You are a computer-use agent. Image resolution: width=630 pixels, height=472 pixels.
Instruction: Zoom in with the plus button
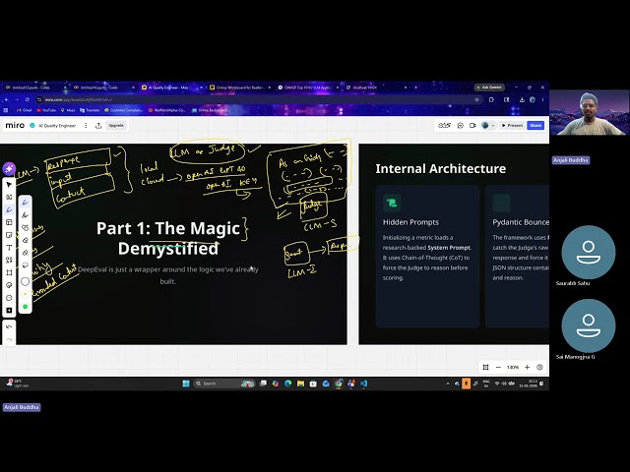(x=528, y=367)
